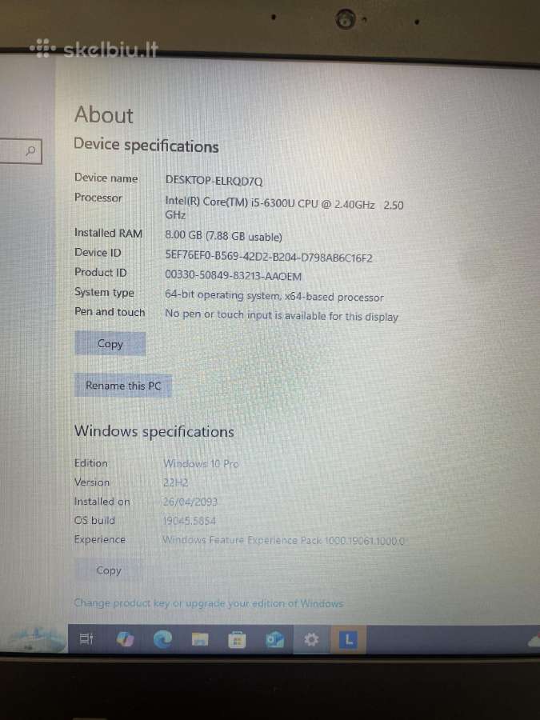540x720 pixels.
Task: Select the Device ID value 5EF76EF0
Action: coord(269,257)
